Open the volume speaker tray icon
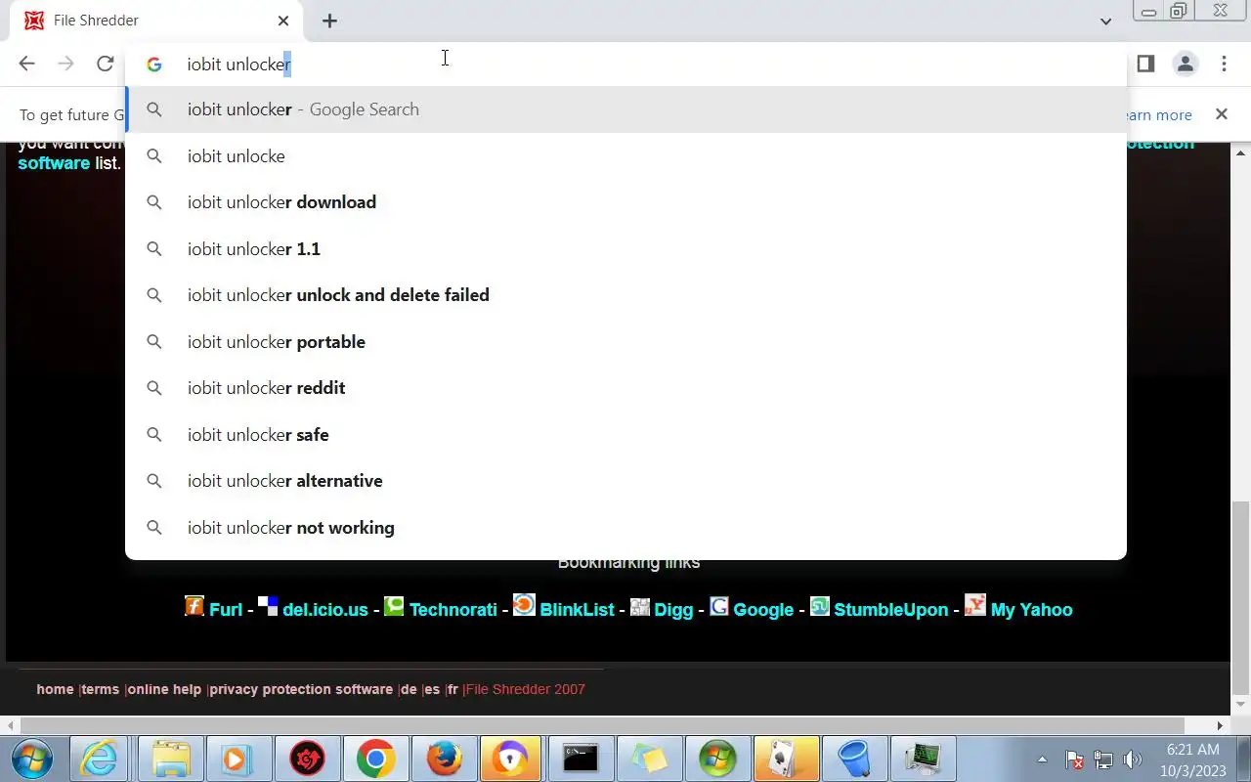1251x782 pixels. (x=1133, y=760)
